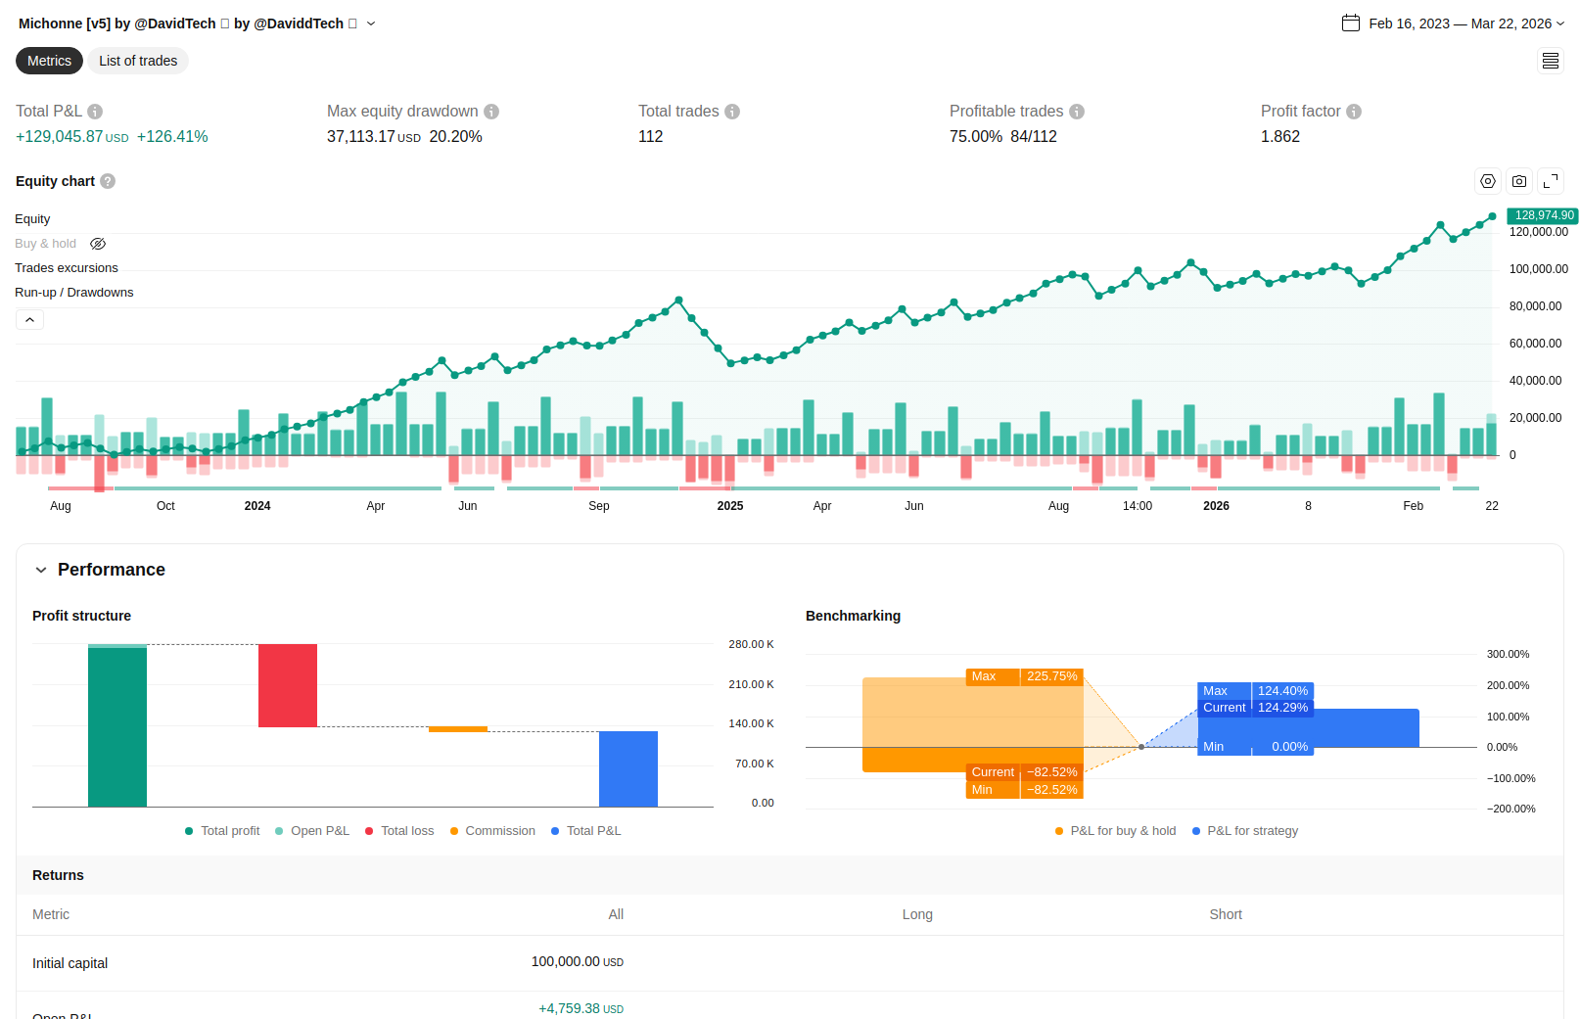Click the calendar icon by date range
1580x1019 pixels.
1351,23
